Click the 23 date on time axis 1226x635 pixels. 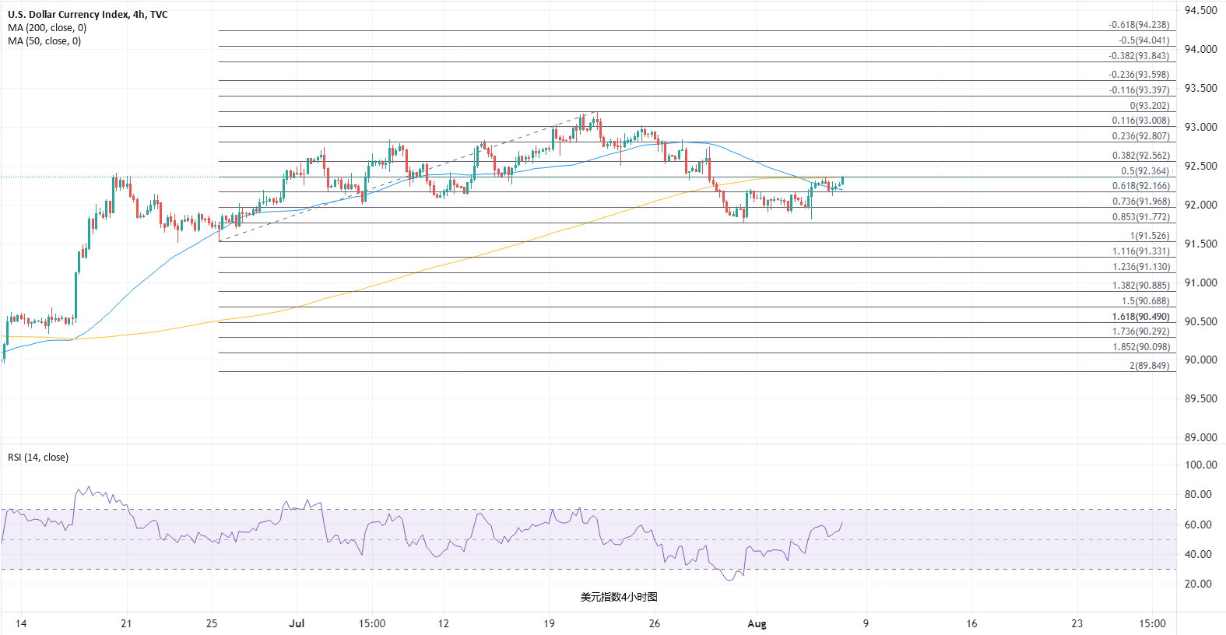[x=1077, y=623]
